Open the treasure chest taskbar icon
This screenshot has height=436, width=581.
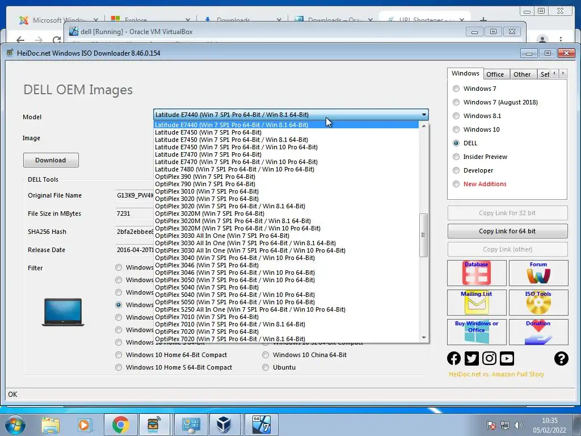coord(154,425)
